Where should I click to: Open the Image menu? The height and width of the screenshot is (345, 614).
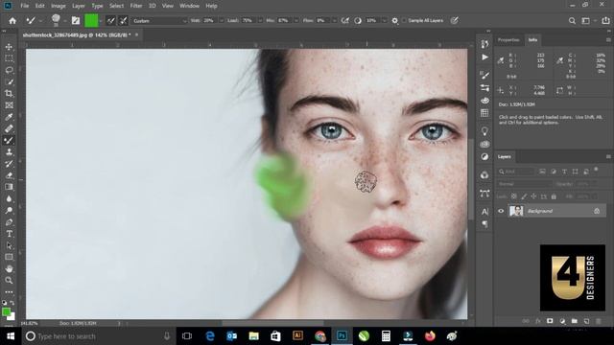coord(59,6)
